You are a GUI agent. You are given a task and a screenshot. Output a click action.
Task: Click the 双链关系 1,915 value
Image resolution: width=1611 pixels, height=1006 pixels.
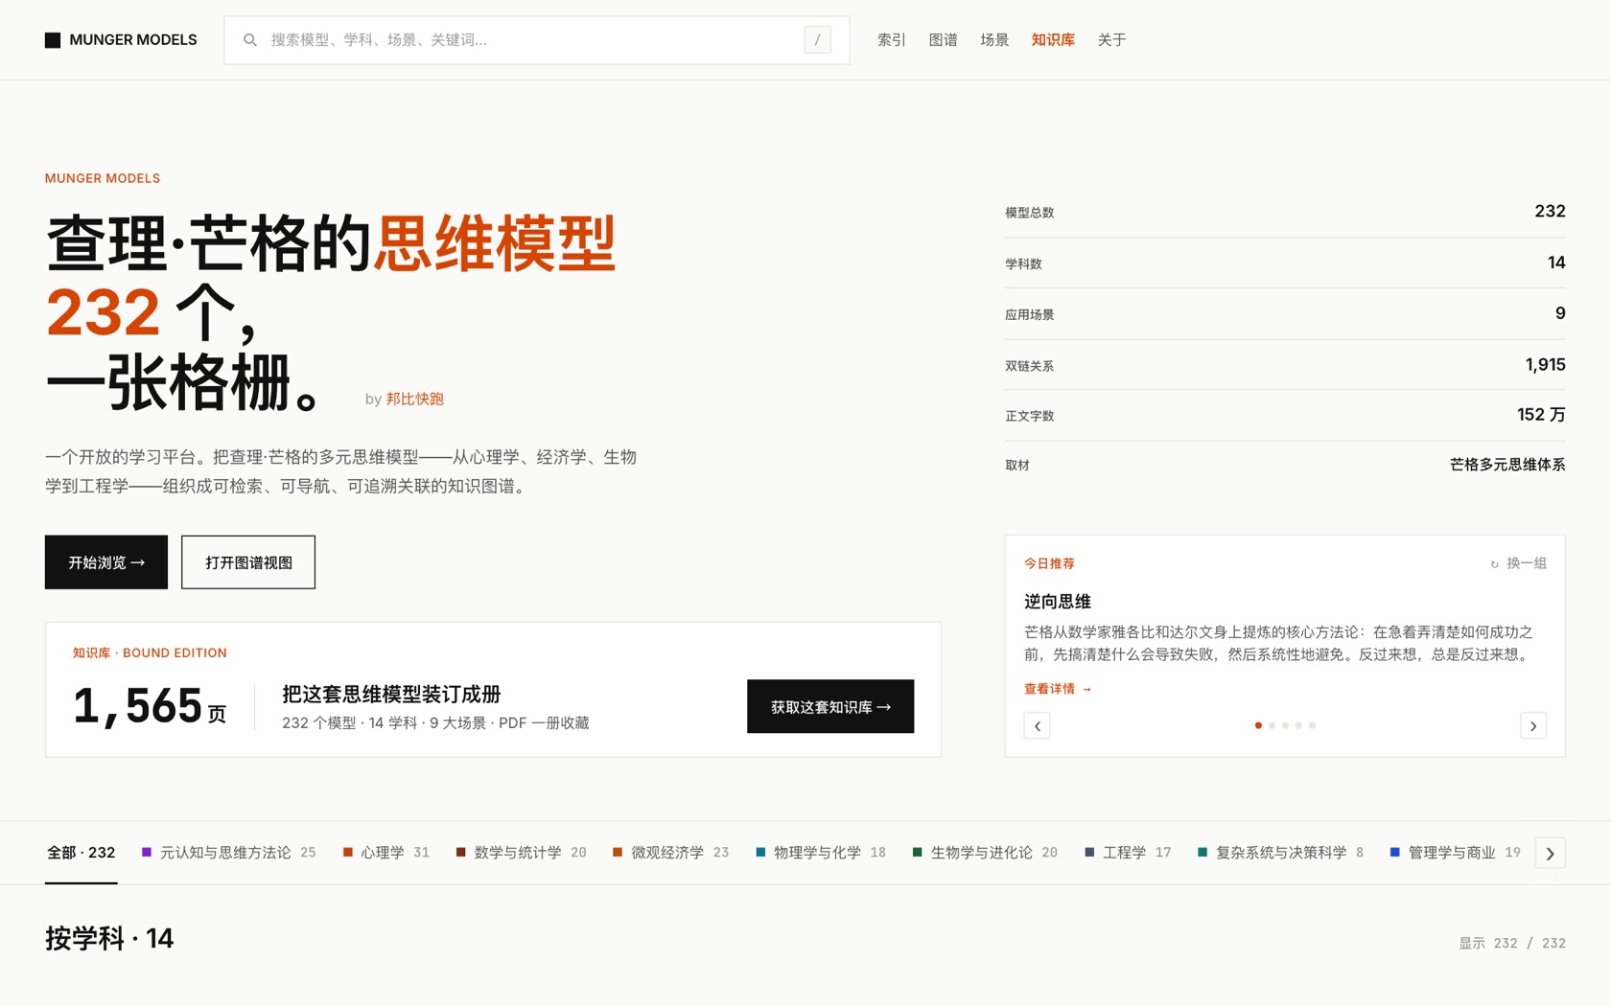coord(1545,365)
